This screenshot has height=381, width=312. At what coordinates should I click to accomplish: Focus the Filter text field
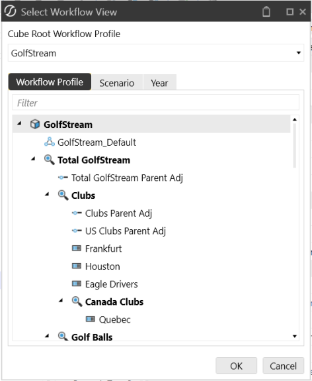(x=155, y=103)
